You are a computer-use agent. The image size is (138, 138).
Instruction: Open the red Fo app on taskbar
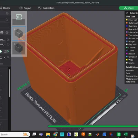coord(111,134)
